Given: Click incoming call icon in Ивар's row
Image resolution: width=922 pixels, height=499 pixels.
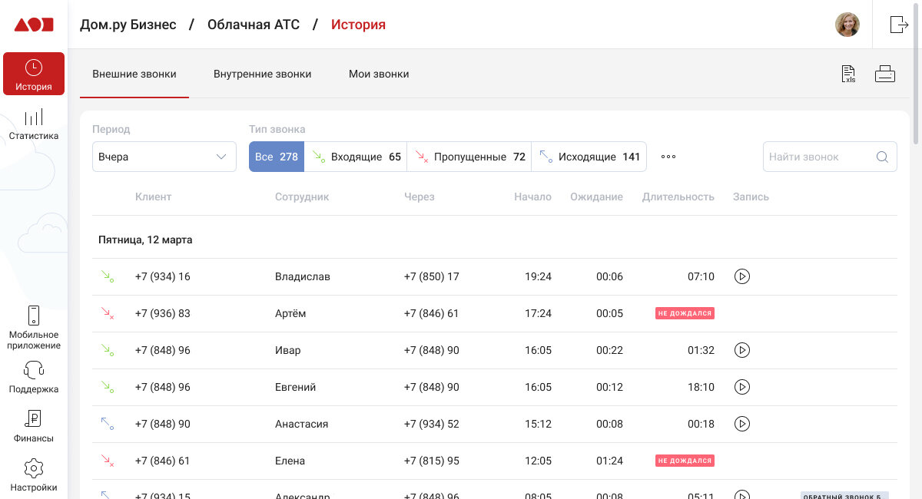Looking at the screenshot, I should click(x=107, y=350).
